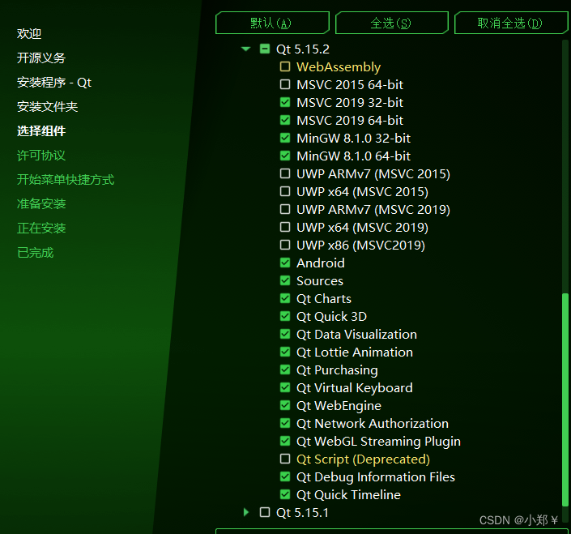The width and height of the screenshot is (571, 534).
Task: Uncheck MSVC 2019 64-bit component
Action: pos(285,120)
